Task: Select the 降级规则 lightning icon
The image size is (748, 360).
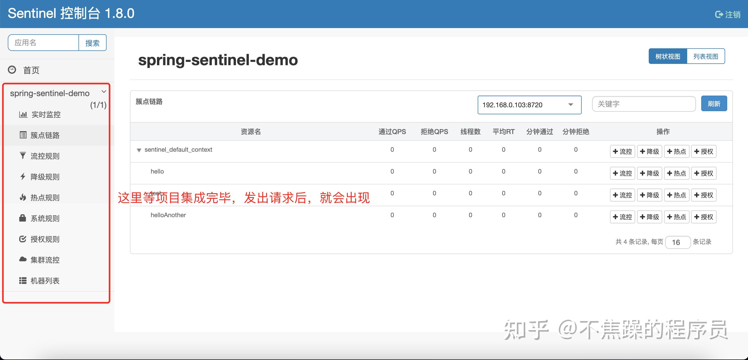Action: [23, 177]
